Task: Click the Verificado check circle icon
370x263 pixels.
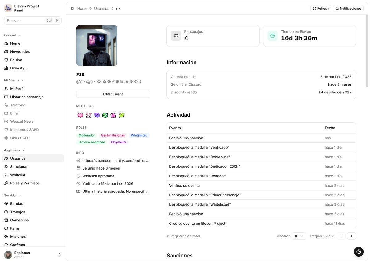Action: coord(78,184)
